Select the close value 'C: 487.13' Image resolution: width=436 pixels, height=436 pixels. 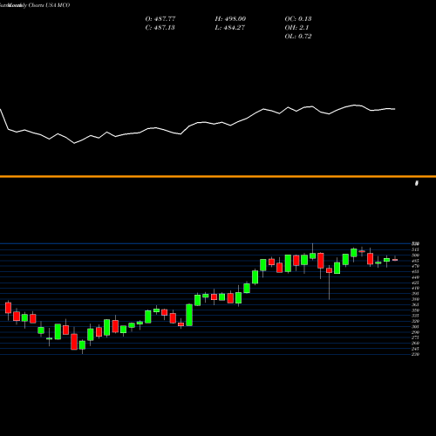tap(160, 28)
